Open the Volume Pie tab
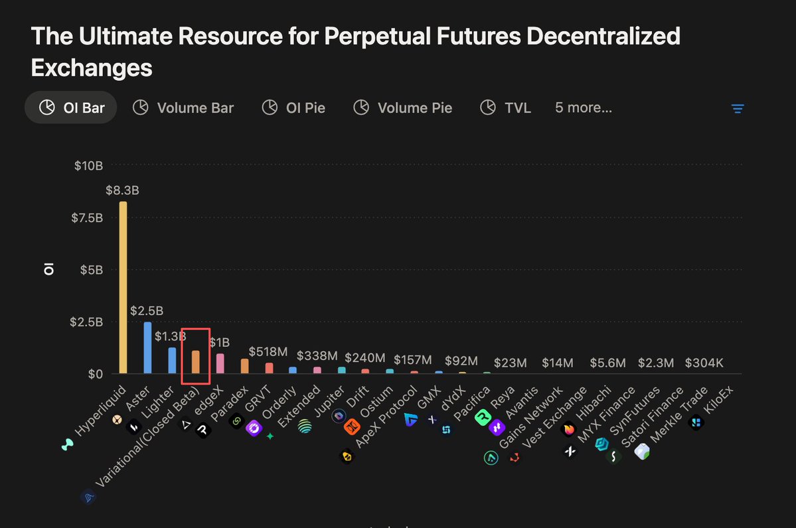The width and height of the screenshot is (796, 528). [402, 107]
